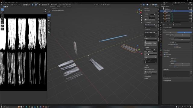Switch to the Layout workspace tab
Screen dimensions: 193x108
tap(21, 3)
